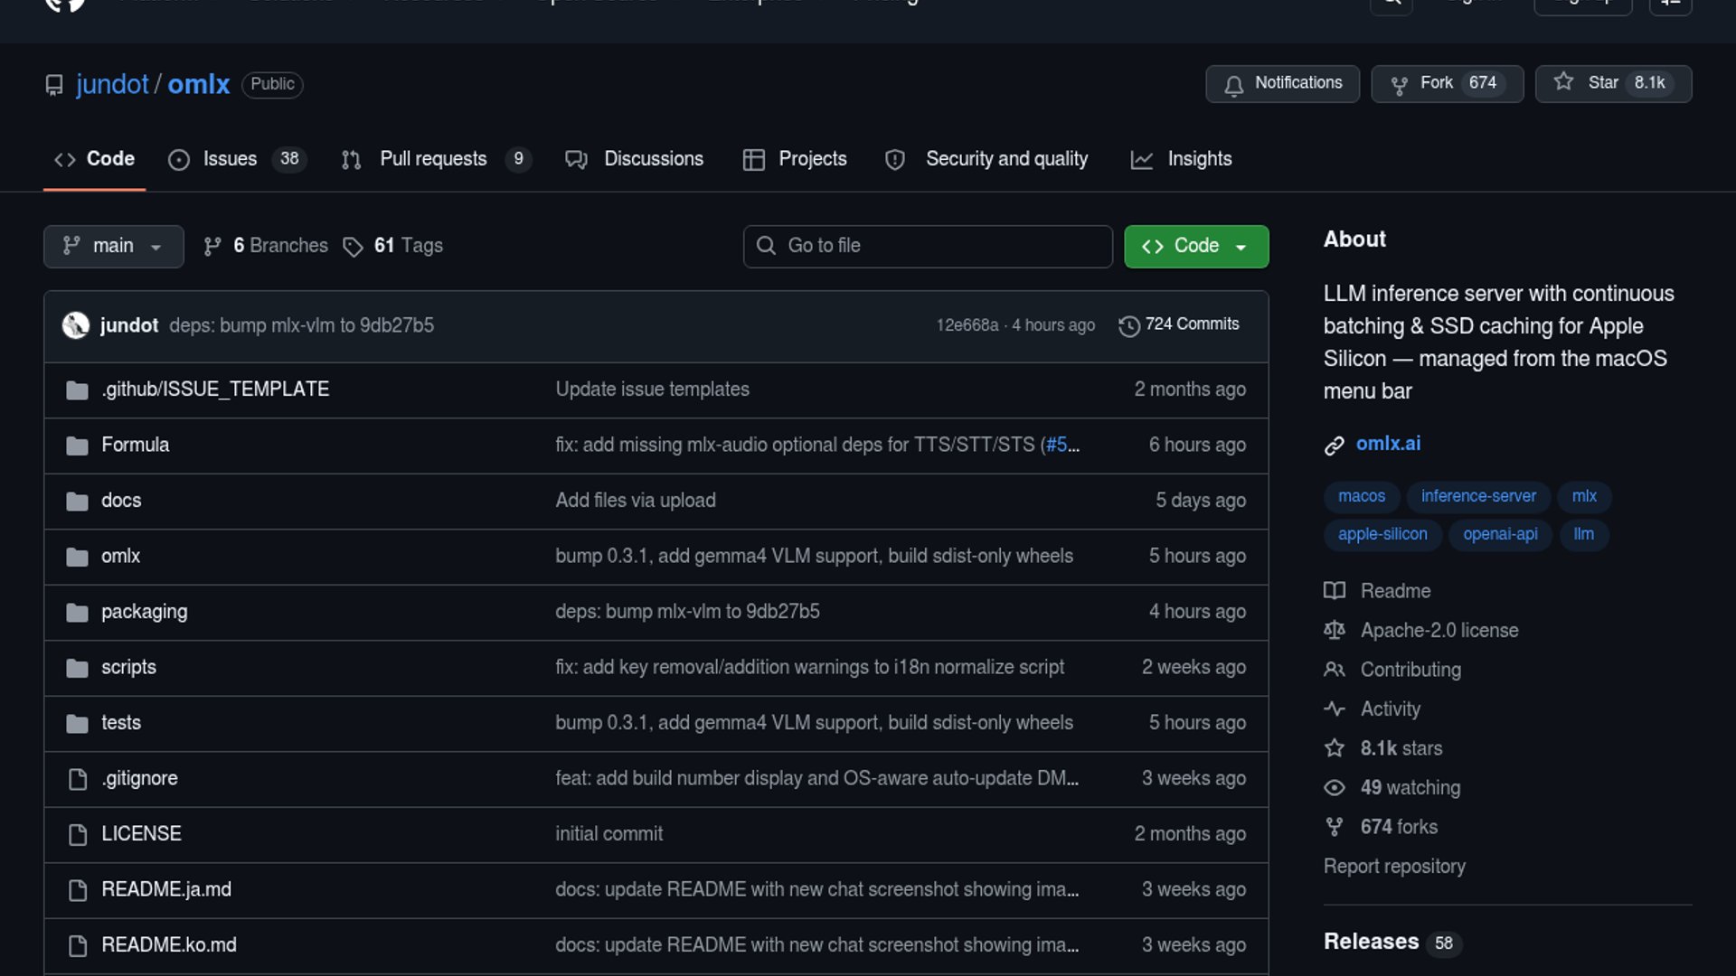Image resolution: width=1736 pixels, height=976 pixels.
Task: Click the Formula folder icon
Action: coord(77,446)
